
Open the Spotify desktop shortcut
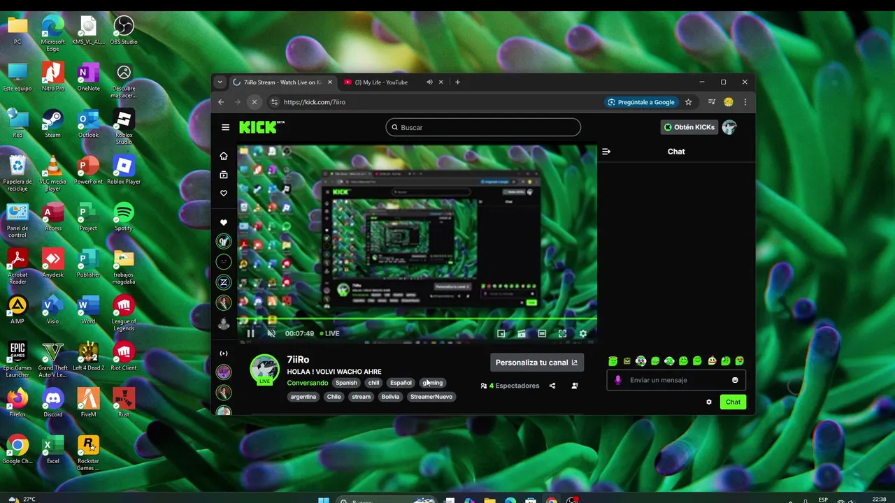[x=123, y=216]
